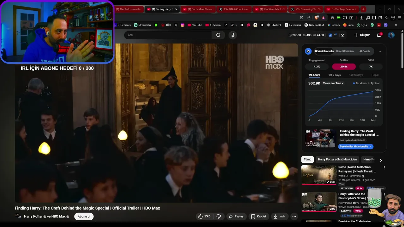Show next filter chips with arrow
Viewport: 404px width, 227px height.
pos(381,160)
